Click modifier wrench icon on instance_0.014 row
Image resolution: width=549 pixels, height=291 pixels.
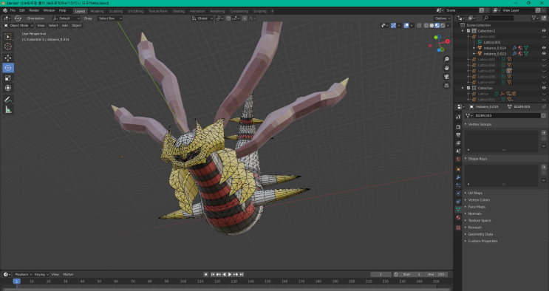coord(514,48)
